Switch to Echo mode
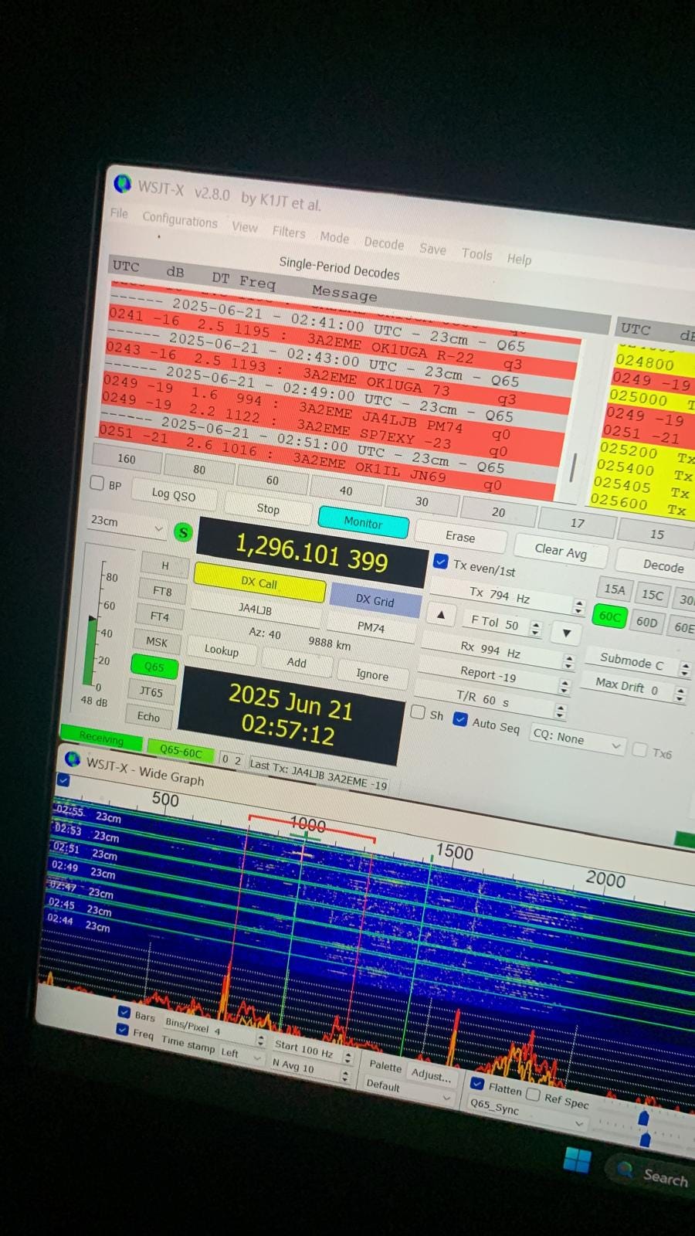 (x=148, y=717)
